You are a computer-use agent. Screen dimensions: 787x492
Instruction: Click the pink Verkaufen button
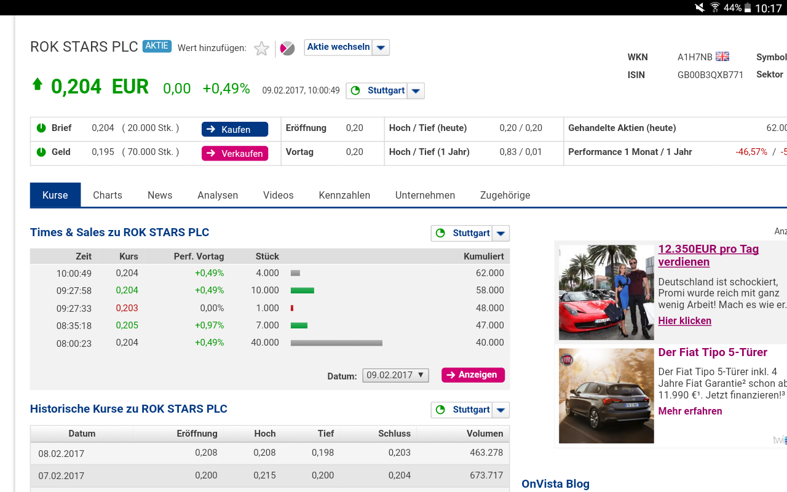235,153
